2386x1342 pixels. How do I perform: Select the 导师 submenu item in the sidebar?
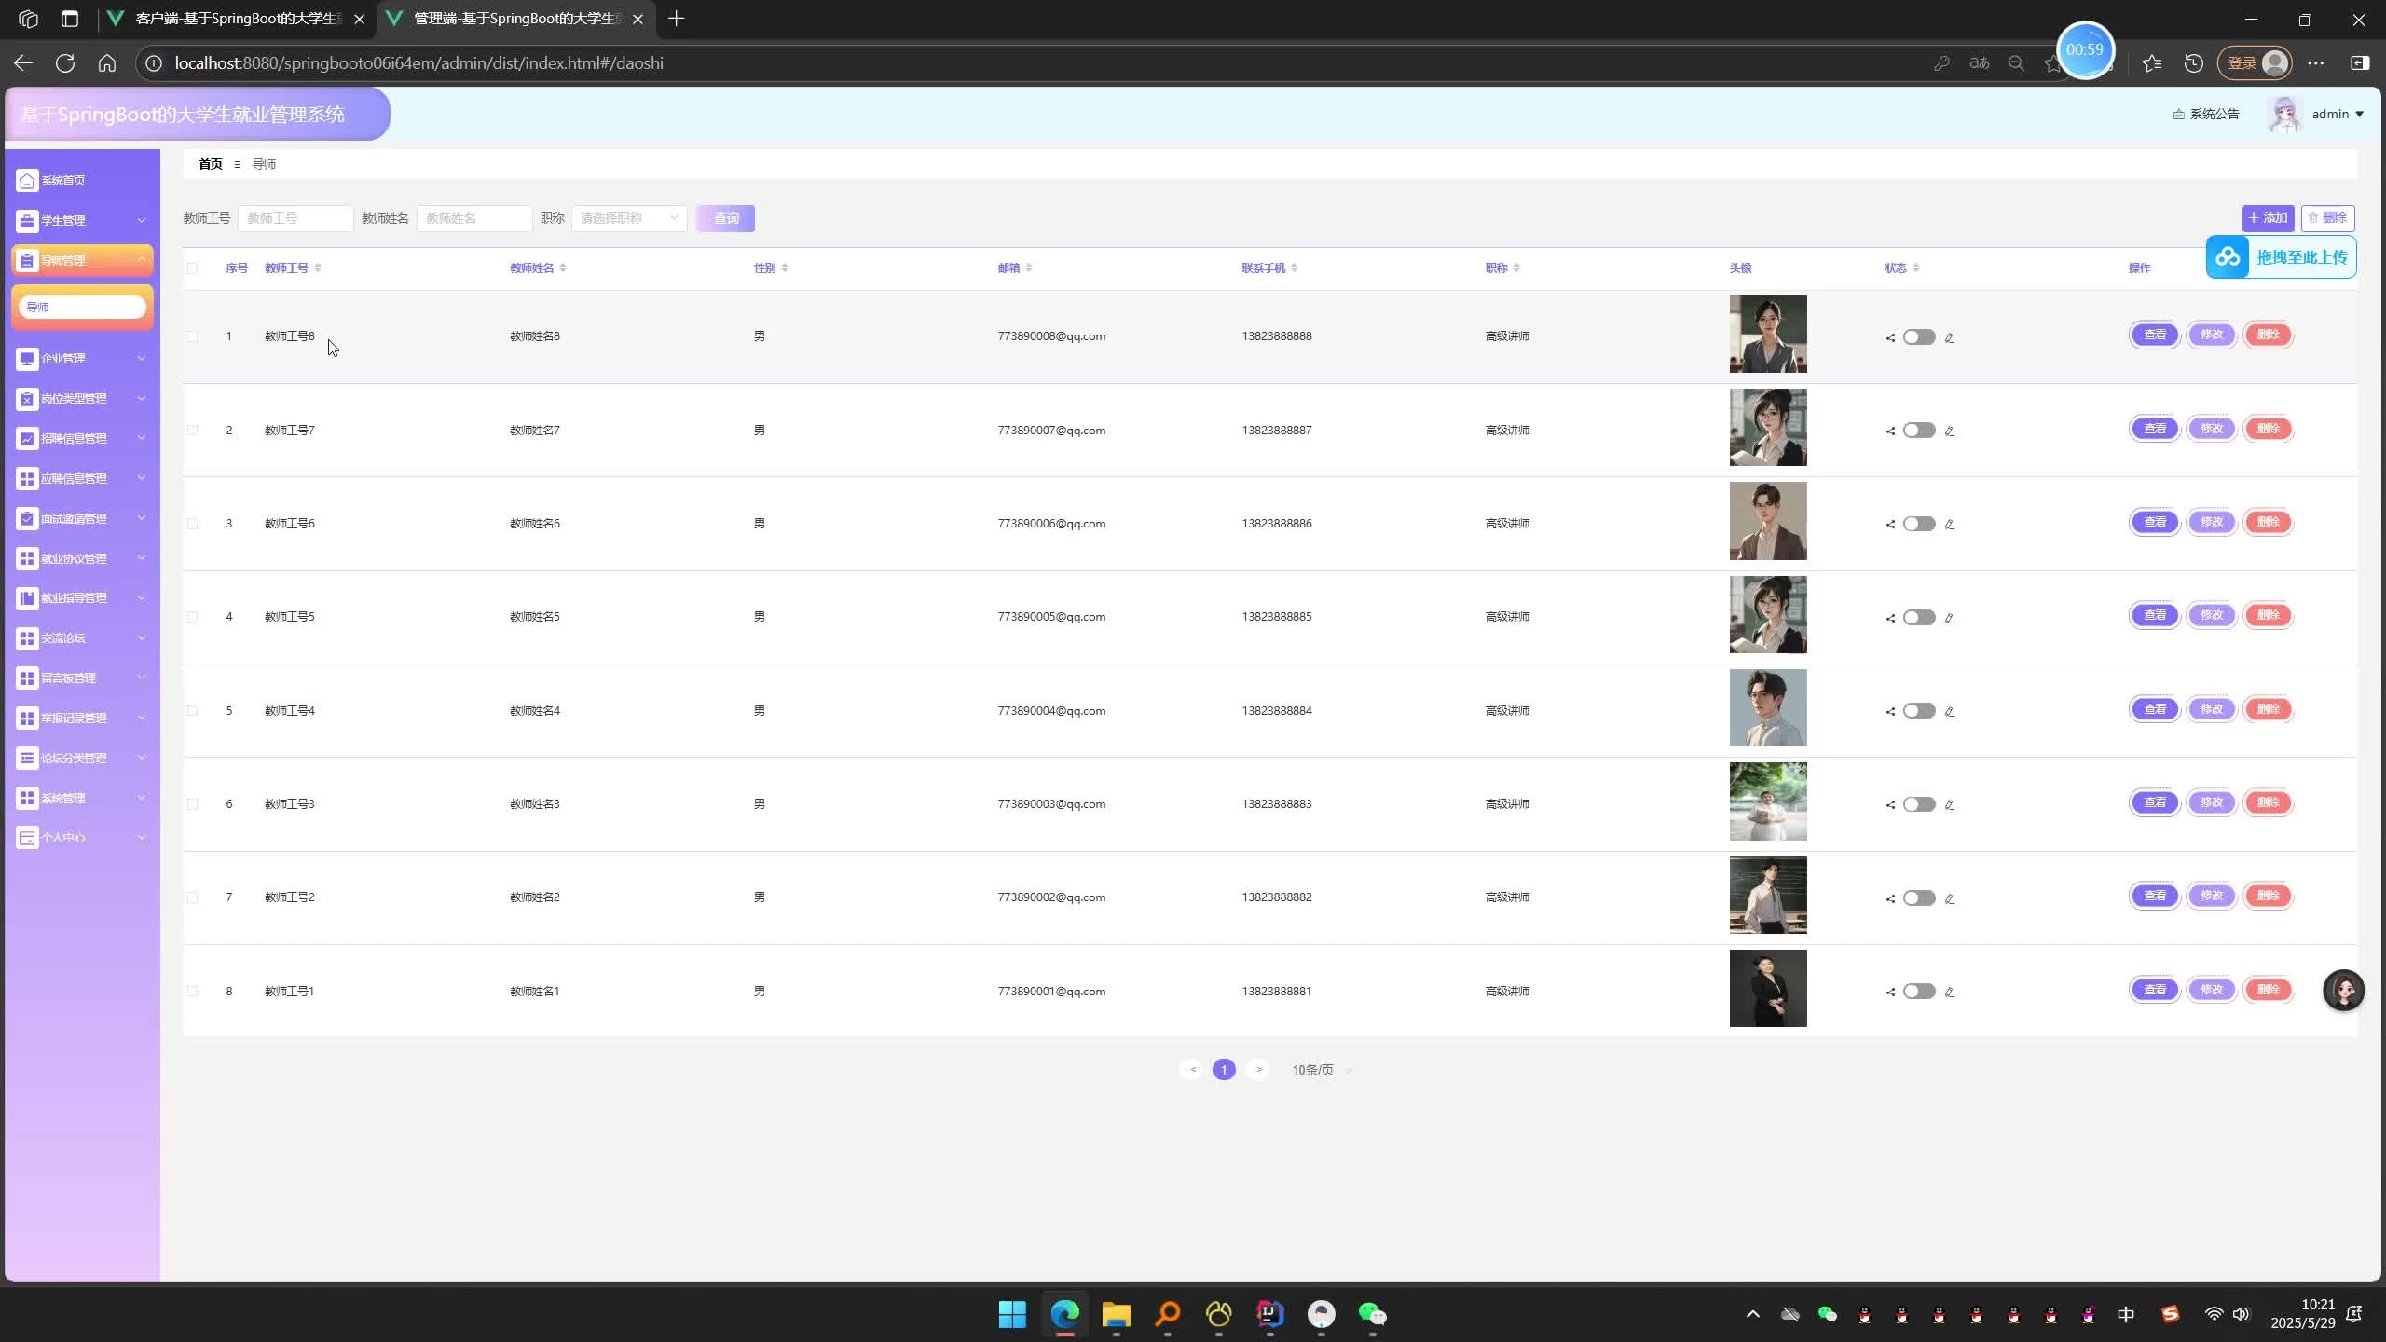82,307
